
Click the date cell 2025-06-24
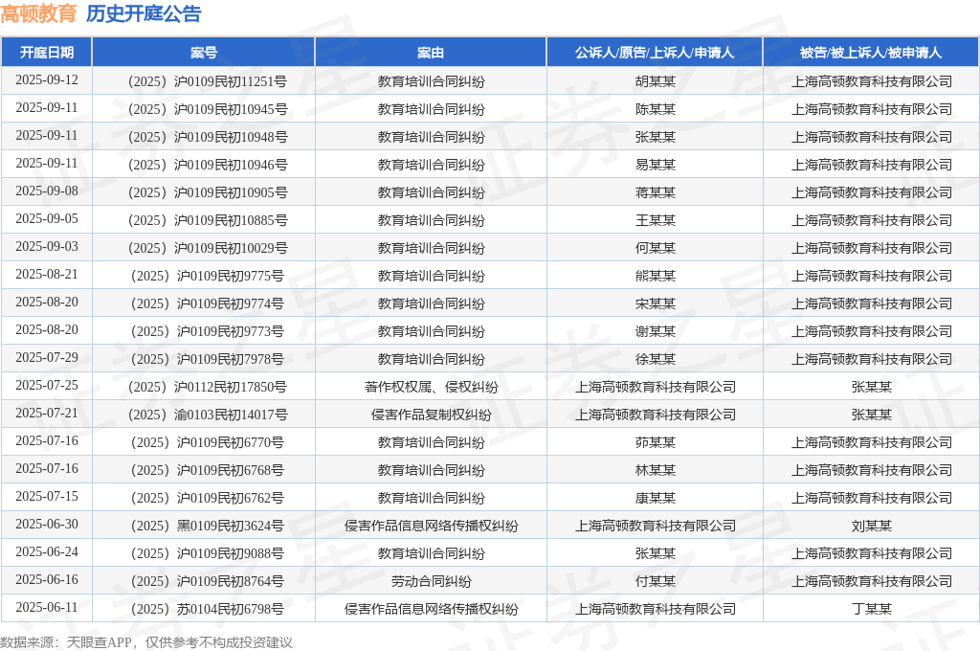click(x=47, y=552)
